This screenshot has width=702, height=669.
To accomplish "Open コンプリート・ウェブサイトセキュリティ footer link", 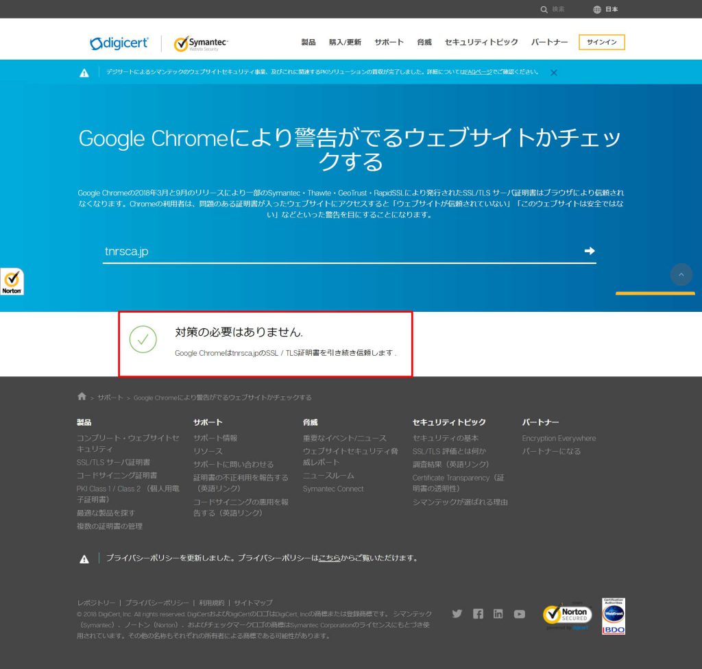I will [128, 443].
